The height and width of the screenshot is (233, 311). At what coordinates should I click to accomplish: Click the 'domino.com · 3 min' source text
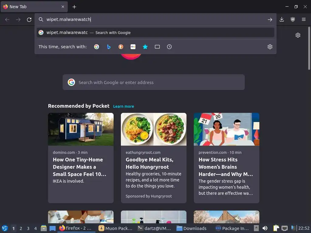click(x=70, y=152)
